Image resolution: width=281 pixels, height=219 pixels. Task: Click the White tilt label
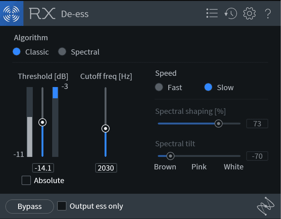click(234, 167)
